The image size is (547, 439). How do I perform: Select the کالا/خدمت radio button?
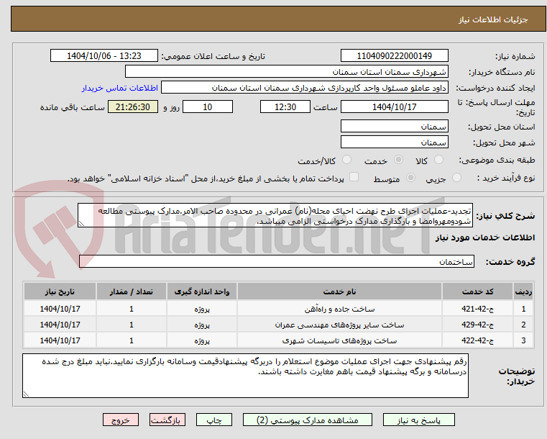tap(346, 160)
